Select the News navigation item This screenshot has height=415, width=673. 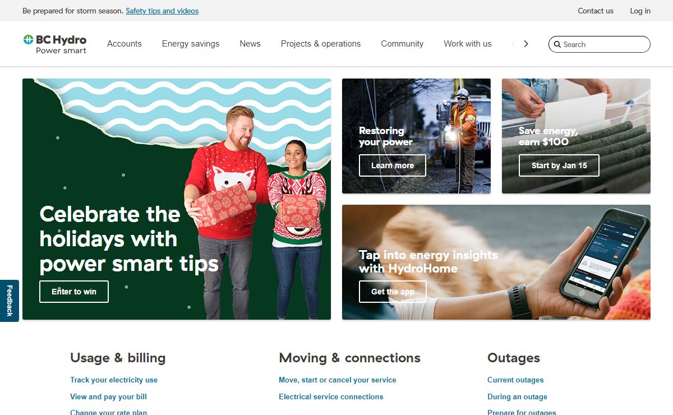250,44
